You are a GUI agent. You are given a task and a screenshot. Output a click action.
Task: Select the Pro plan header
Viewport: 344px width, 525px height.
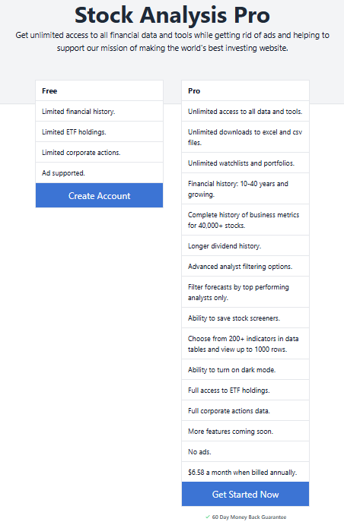[245, 90]
